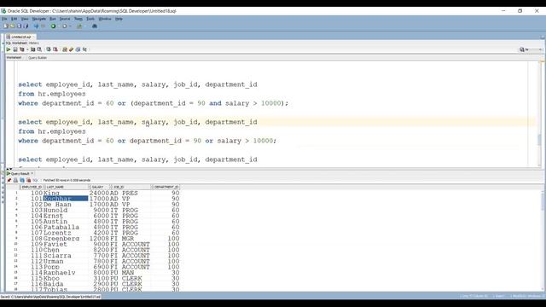This screenshot has height=307, width=546.
Task: Click the Run Script icon
Action: point(15,49)
